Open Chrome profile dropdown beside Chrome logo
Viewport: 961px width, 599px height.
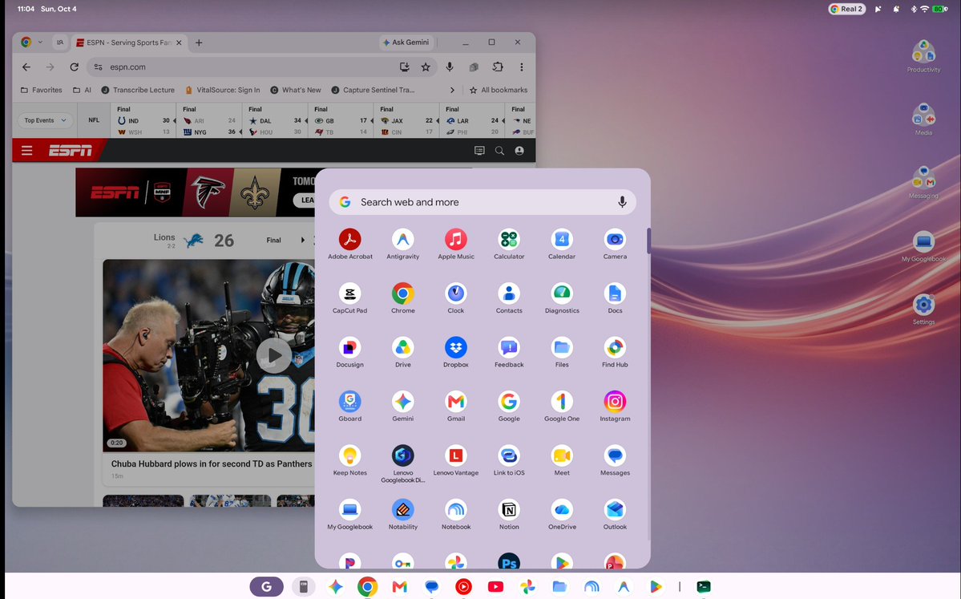click(40, 42)
